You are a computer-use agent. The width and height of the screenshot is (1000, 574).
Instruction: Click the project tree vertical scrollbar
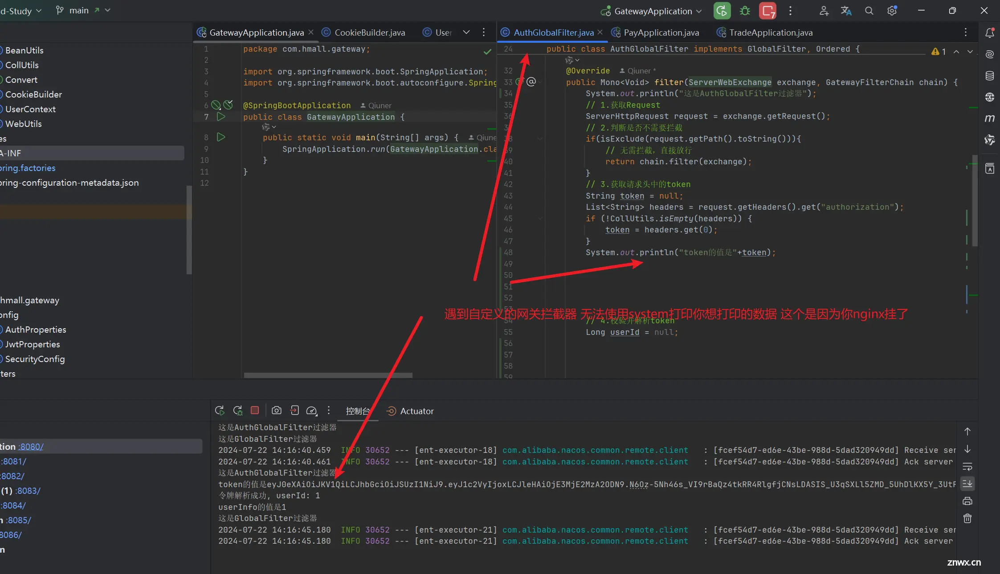click(189, 230)
